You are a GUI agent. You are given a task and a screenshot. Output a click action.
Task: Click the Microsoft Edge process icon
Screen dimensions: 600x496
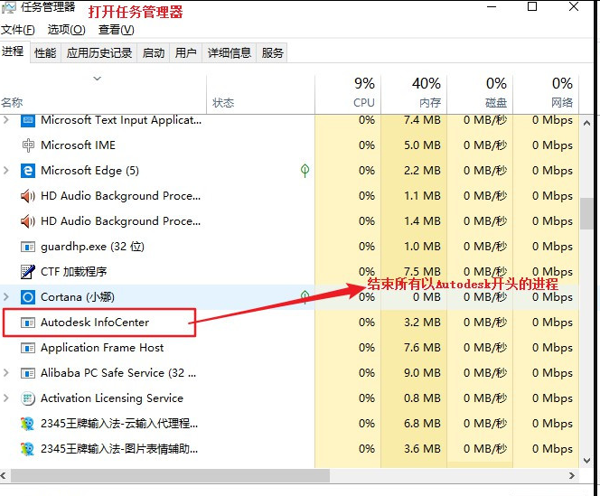coord(27,171)
